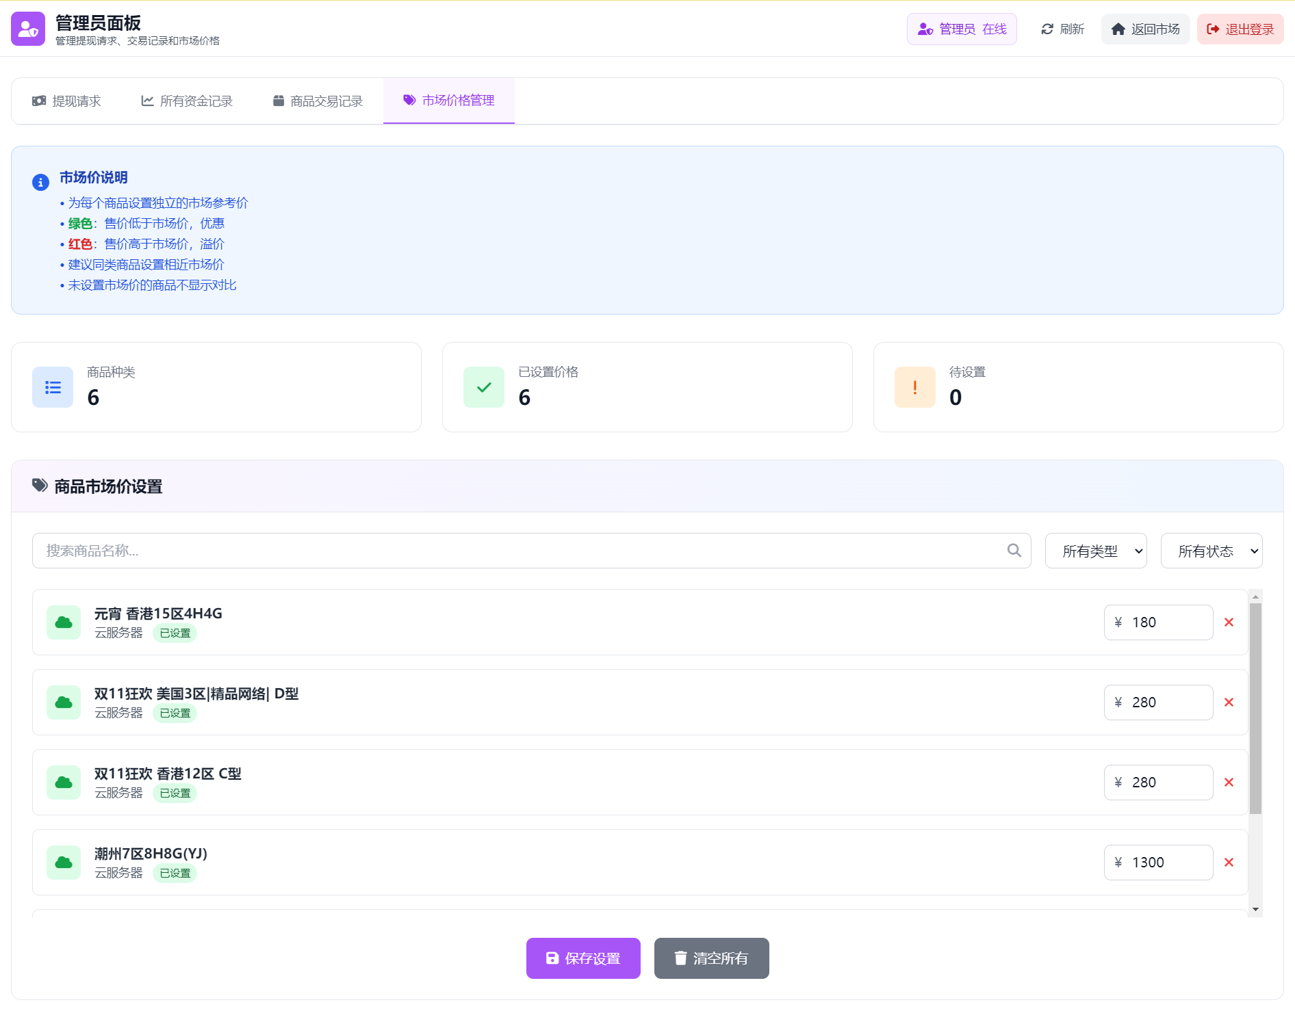The image size is (1295, 1011).
Task: Click the product list scrollbar thumb
Action: pos(1255,709)
